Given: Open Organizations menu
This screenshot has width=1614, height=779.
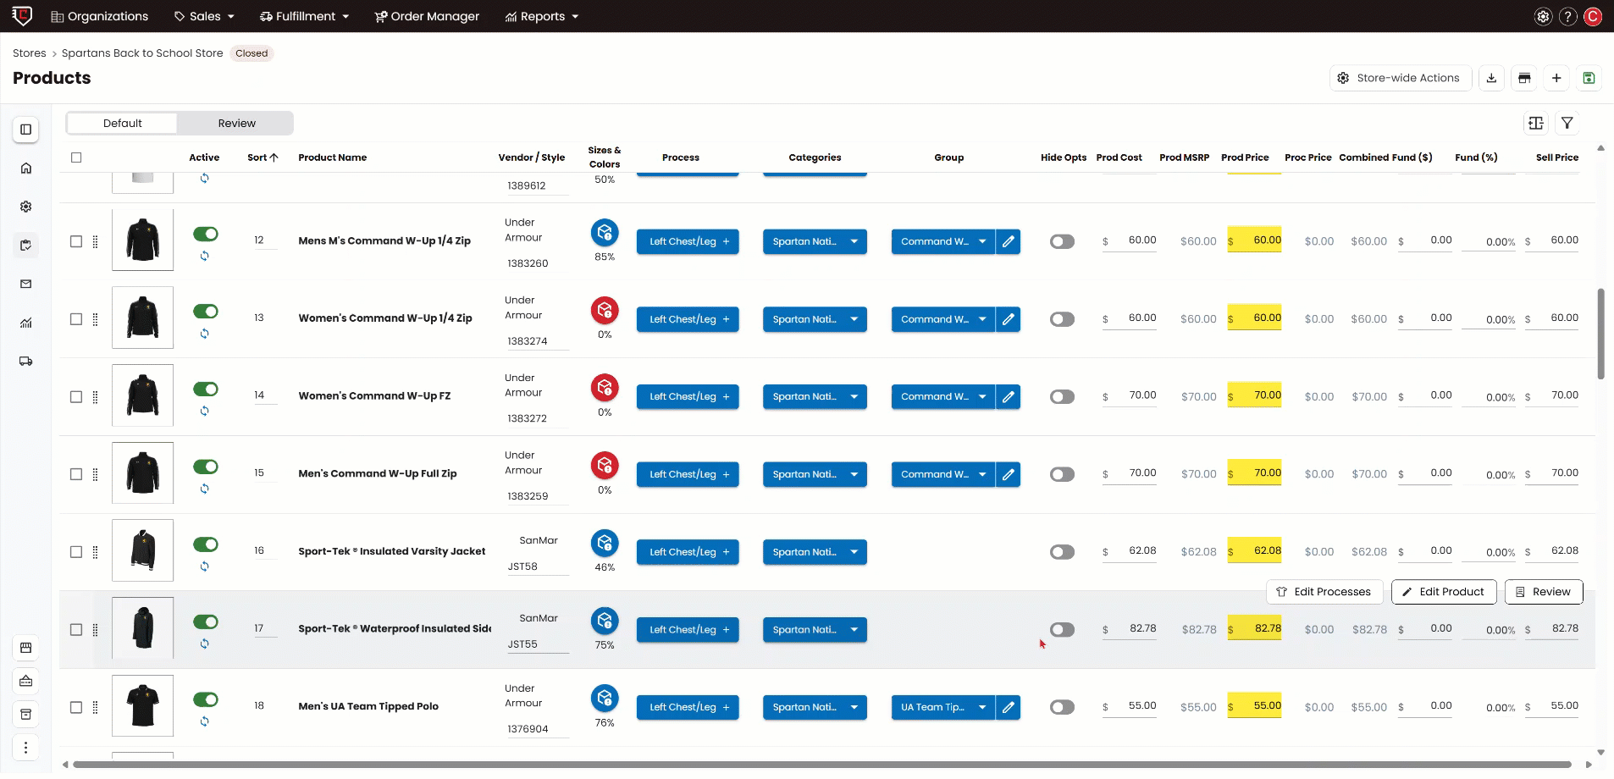Looking at the screenshot, I should (x=100, y=16).
